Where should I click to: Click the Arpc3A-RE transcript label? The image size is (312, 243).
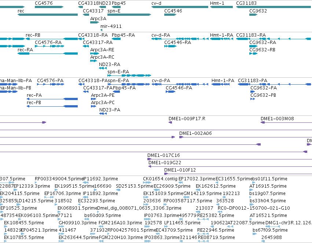point(102,50)
